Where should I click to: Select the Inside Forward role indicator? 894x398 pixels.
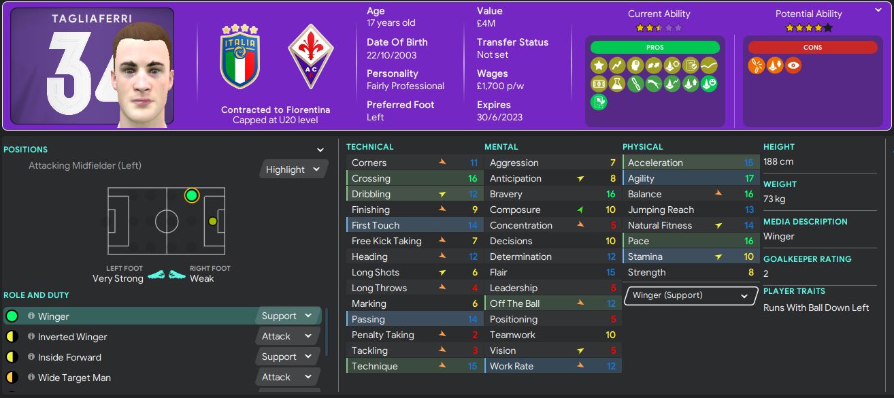click(x=12, y=357)
